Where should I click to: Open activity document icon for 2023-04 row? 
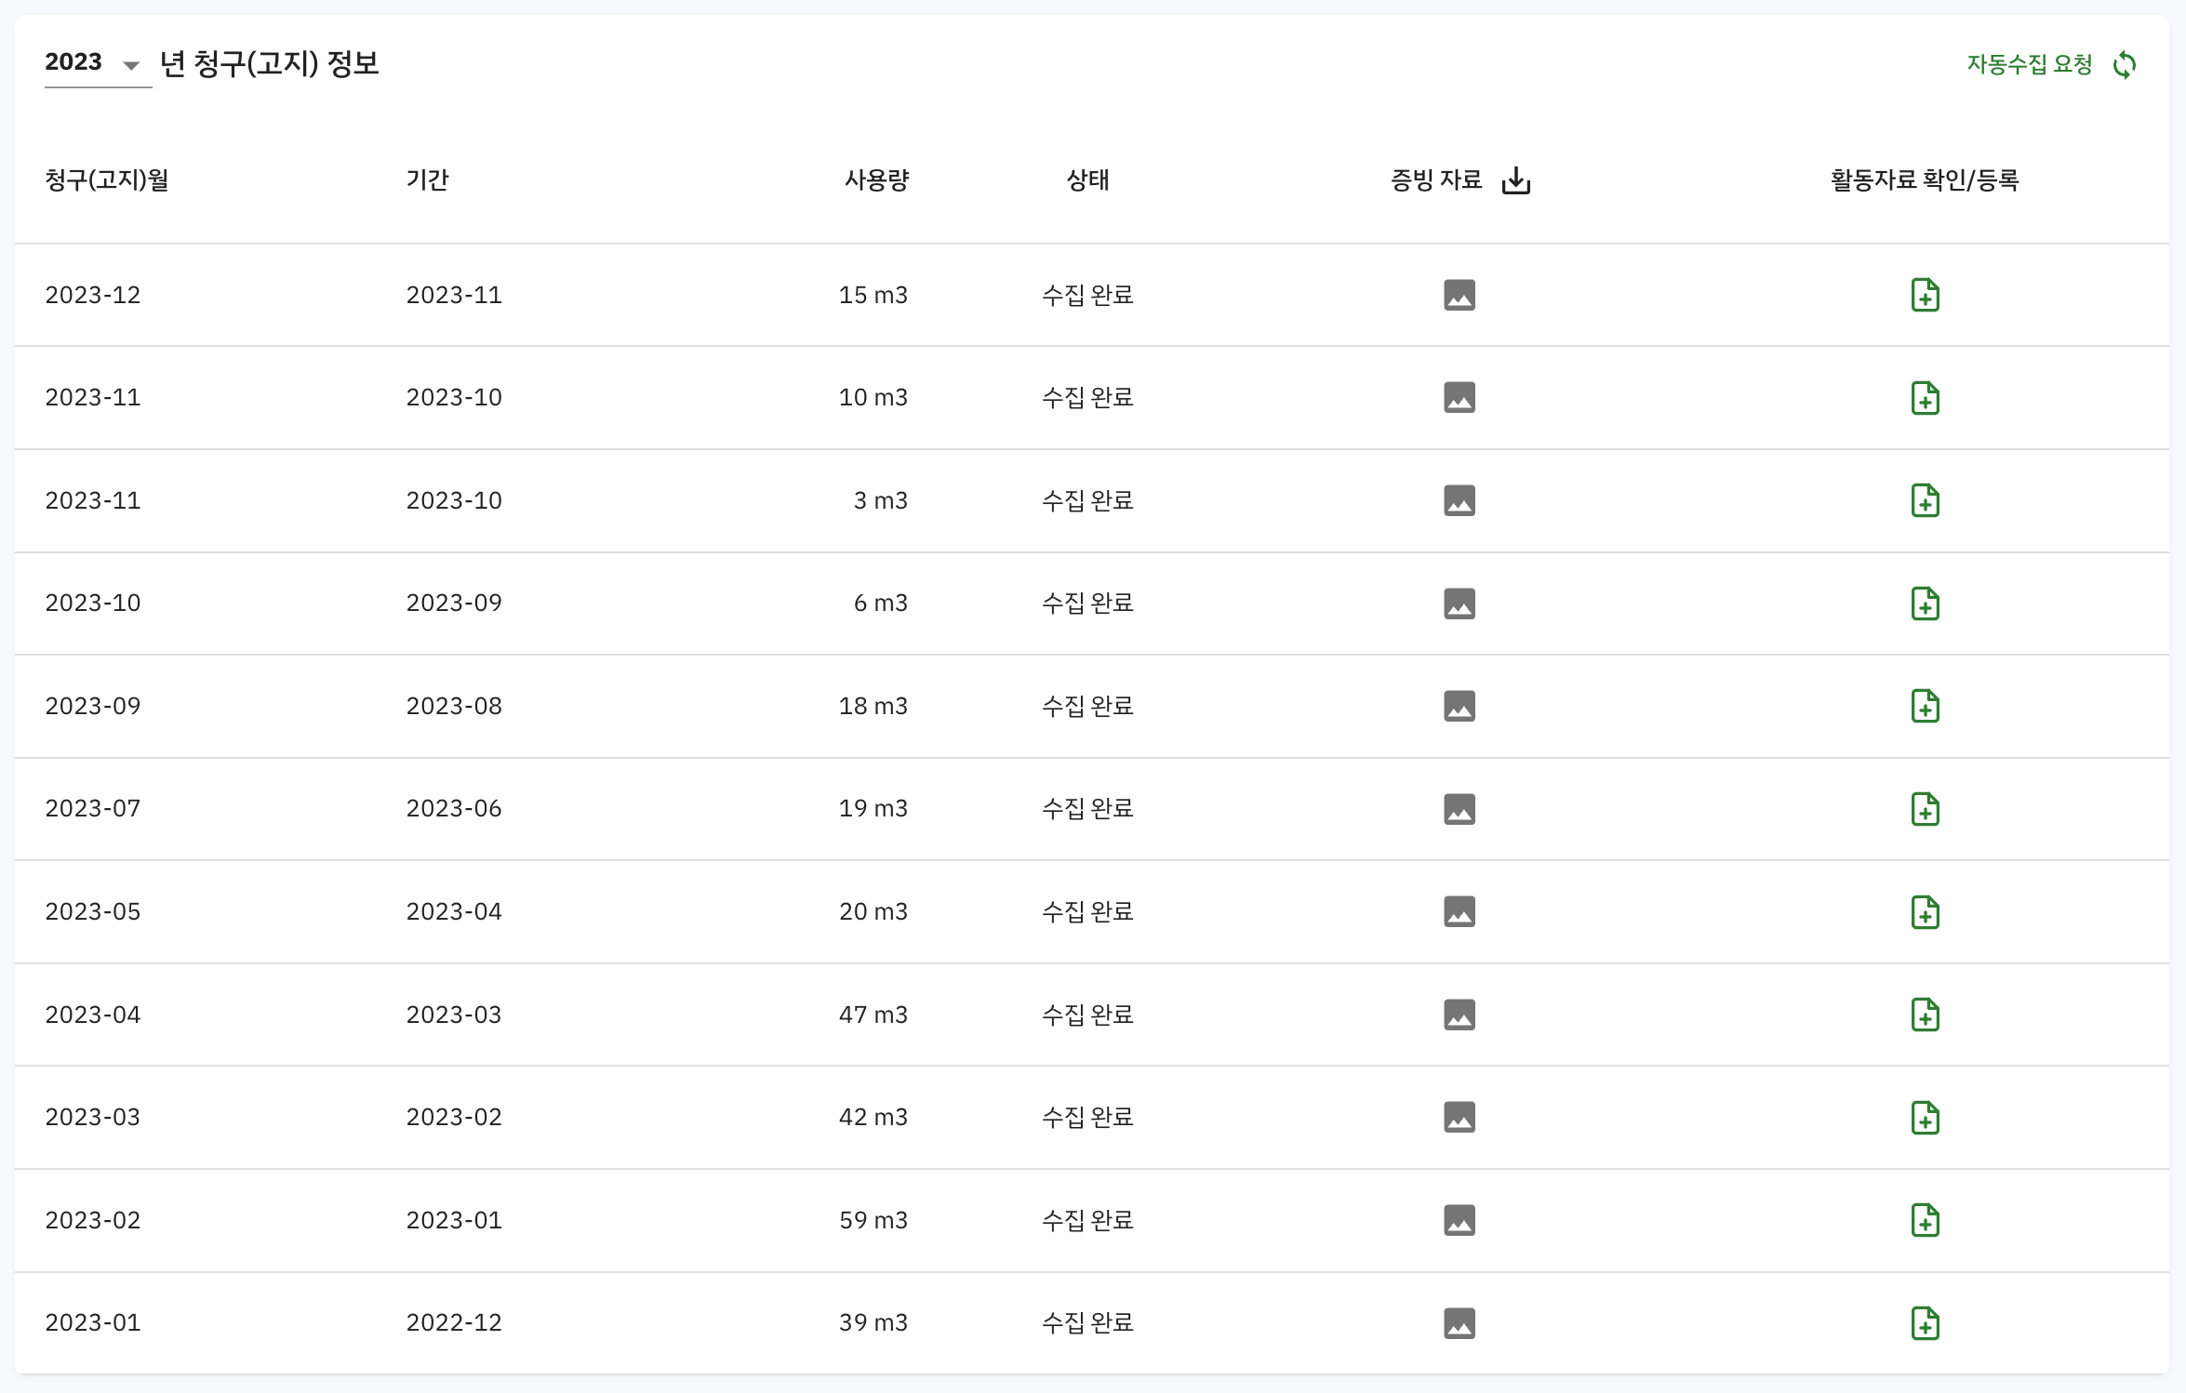coord(1925,1015)
